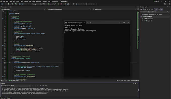
Task: Start debugging with green ConsoleApp1 play button
Action: pos(52,4)
